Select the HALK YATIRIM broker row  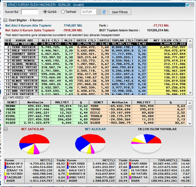96,51
